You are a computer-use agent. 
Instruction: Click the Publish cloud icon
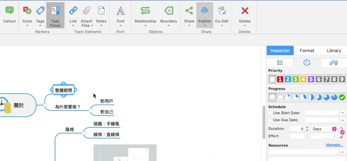click(205, 10)
